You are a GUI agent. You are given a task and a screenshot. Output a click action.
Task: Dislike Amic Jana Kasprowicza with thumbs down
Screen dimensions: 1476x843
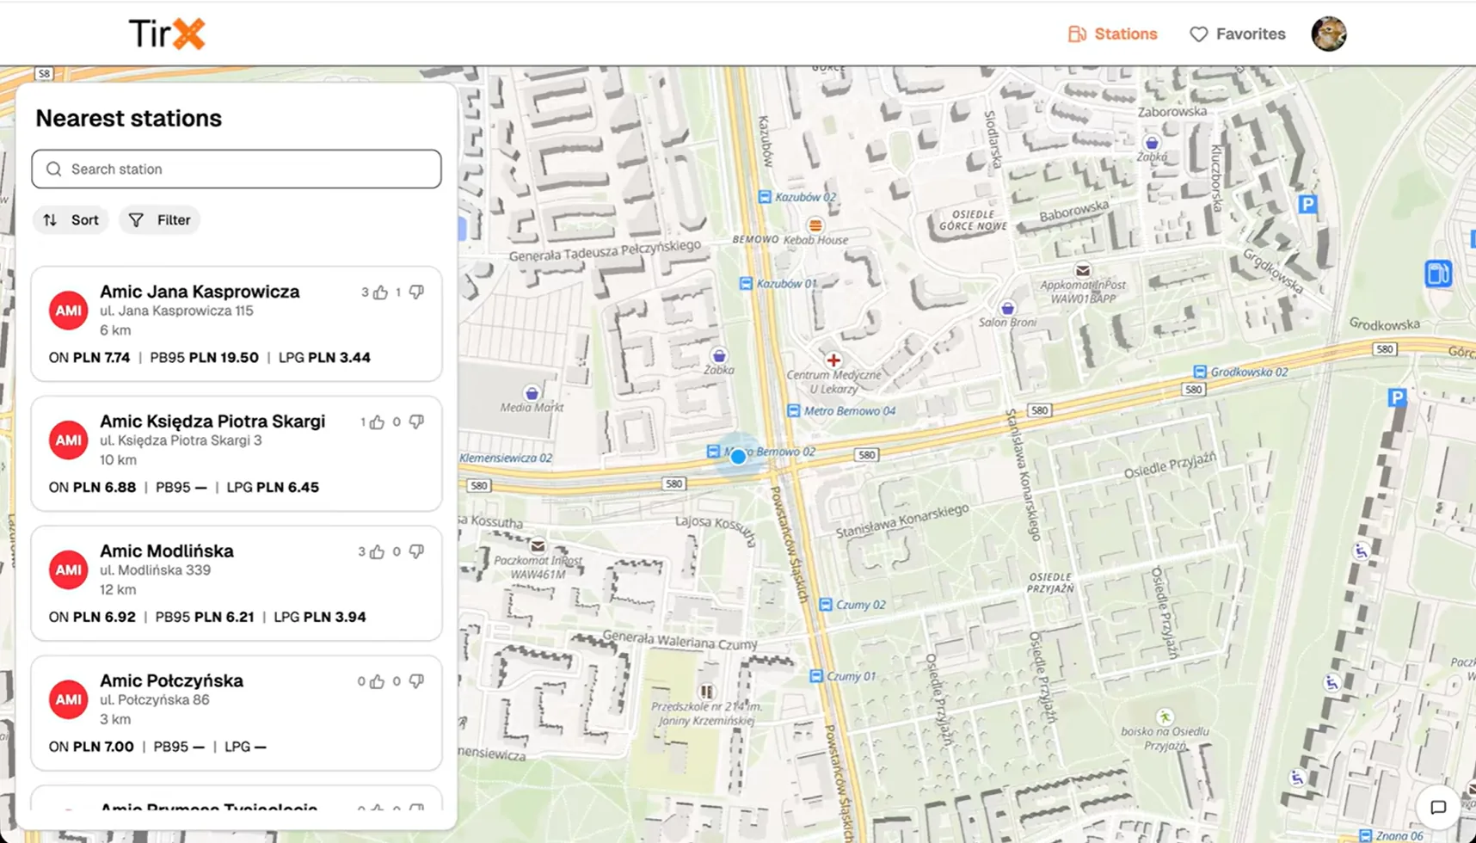416,292
